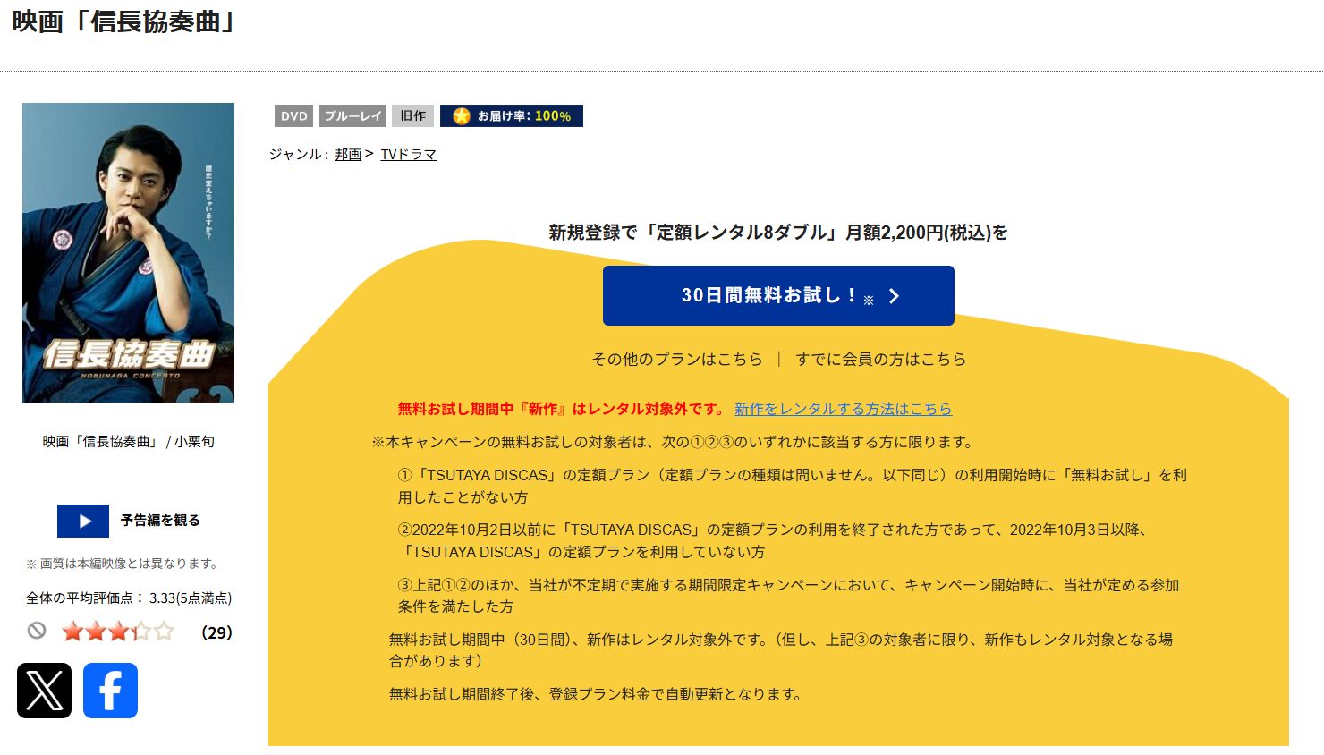Select the 旧作 tag

pyautogui.click(x=412, y=115)
